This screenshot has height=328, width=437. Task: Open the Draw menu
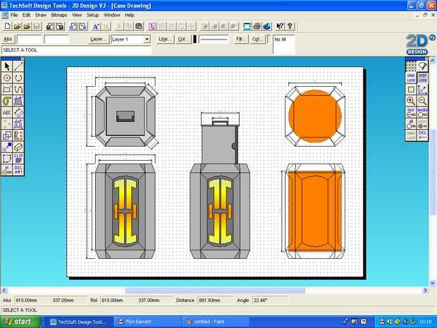pyautogui.click(x=41, y=15)
